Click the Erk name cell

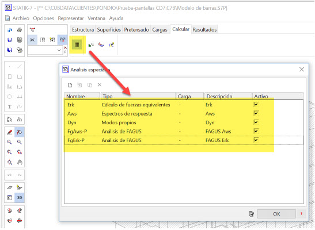click(71, 105)
